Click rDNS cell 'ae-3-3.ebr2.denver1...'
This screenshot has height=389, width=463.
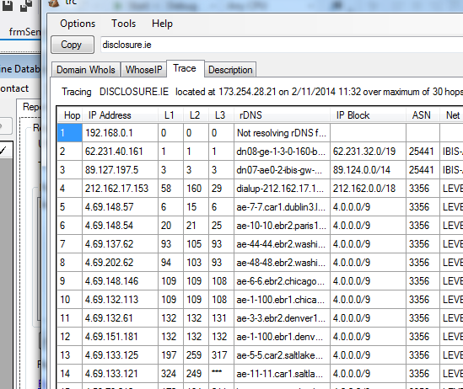point(282,318)
